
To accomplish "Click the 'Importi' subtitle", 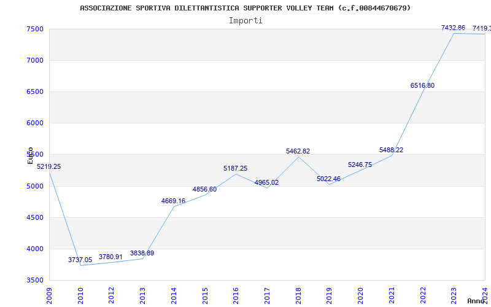I will coord(245,21).
